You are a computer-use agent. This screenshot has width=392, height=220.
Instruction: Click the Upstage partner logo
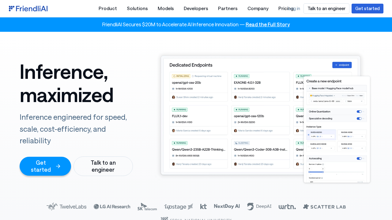click(178, 207)
